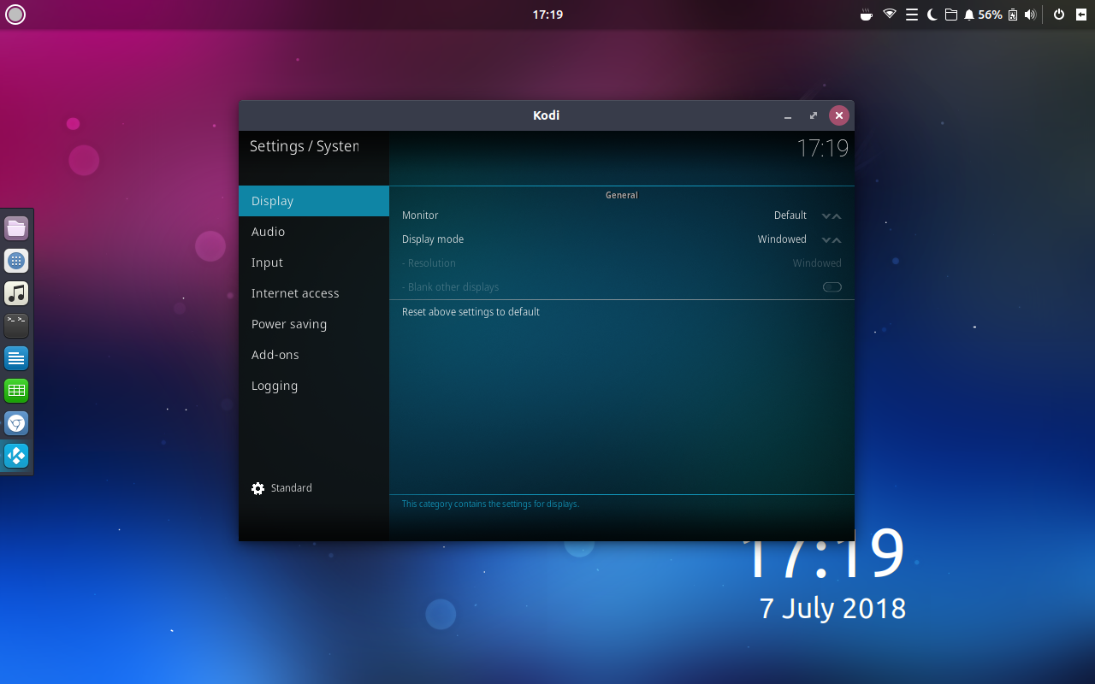Go to the Add-ons settings category

[314, 355]
